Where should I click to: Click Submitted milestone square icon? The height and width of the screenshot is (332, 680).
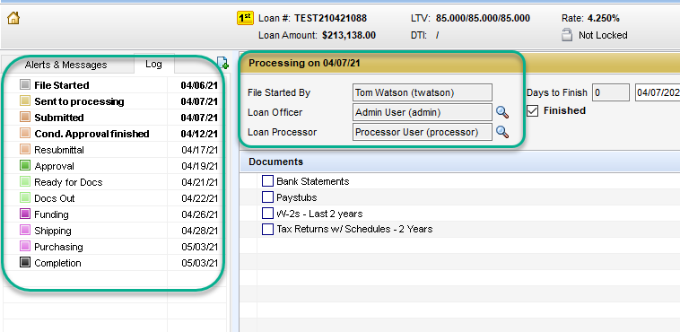coord(25,118)
